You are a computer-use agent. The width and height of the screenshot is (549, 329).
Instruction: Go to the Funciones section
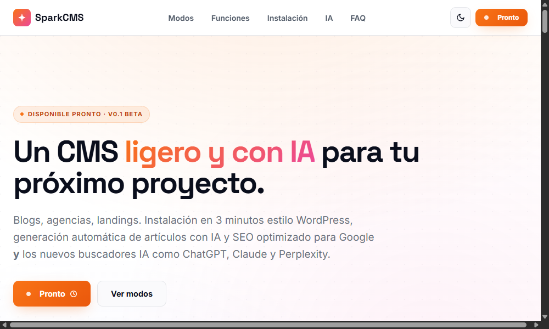[x=230, y=18]
